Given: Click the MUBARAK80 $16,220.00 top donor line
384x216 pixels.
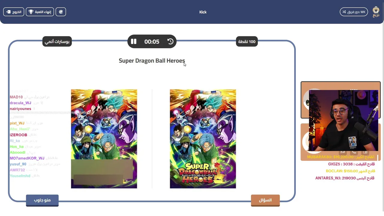Looking at the screenshot, I should coord(341,157).
